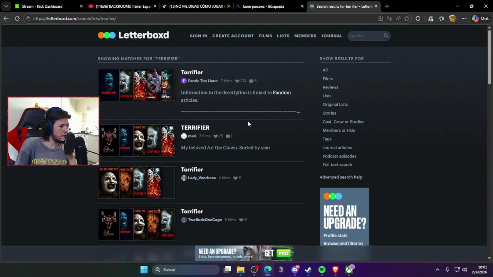View site information icon in address bar
The width and height of the screenshot is (493, 277).
pos(28,18)
